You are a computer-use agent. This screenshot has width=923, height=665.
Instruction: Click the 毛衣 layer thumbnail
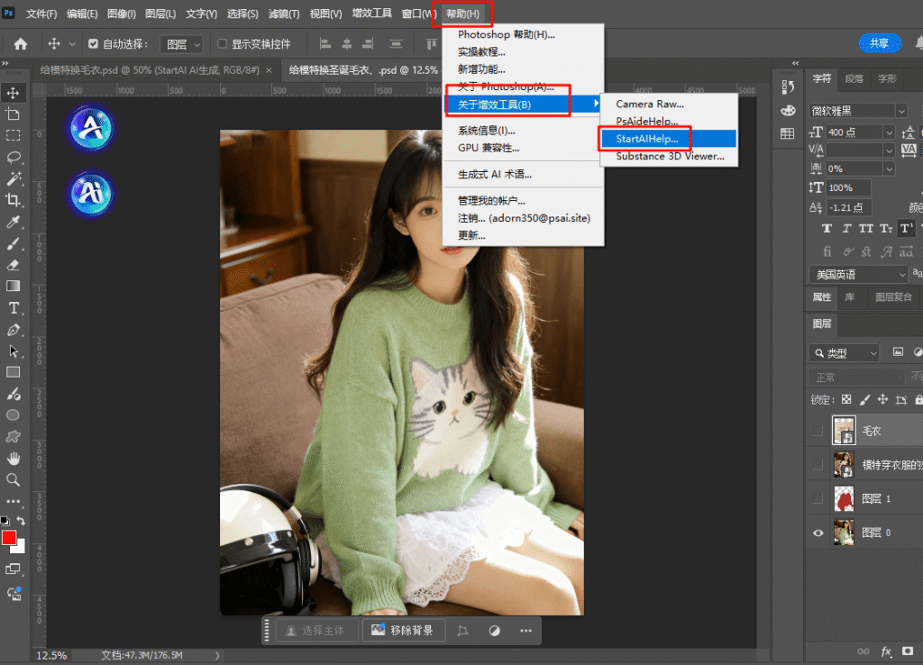(x=844, y=431)
